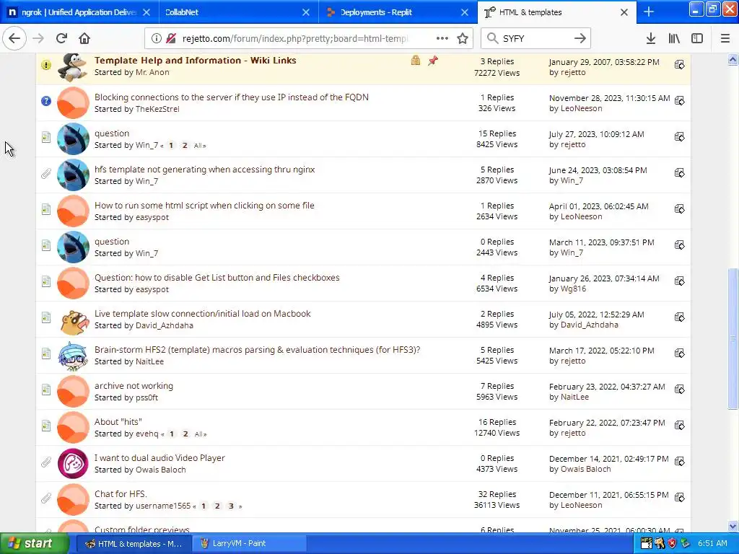Click the SYFY search box
Viewport: 739px width, 554px height.
535,39
